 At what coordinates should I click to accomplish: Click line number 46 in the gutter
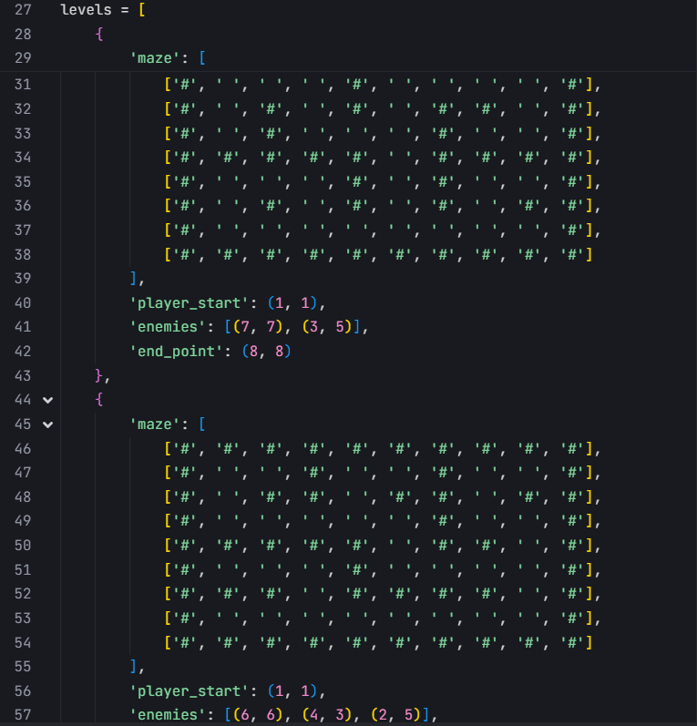[x=23, y=448]
